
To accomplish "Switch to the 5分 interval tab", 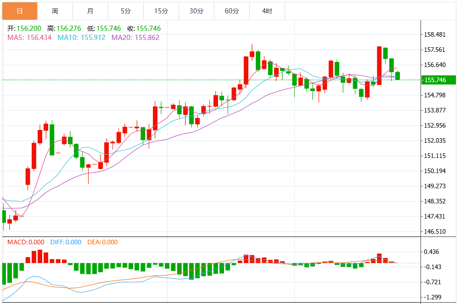I will [x=125, y=11].
